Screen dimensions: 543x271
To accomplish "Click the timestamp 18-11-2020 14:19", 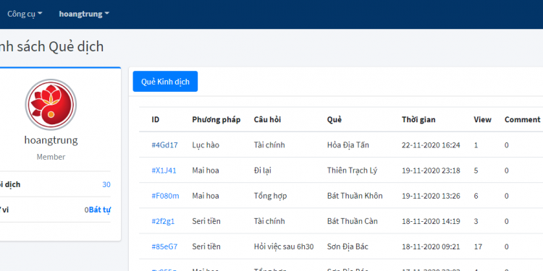I will pyautogui.click(x=431, y=221).
